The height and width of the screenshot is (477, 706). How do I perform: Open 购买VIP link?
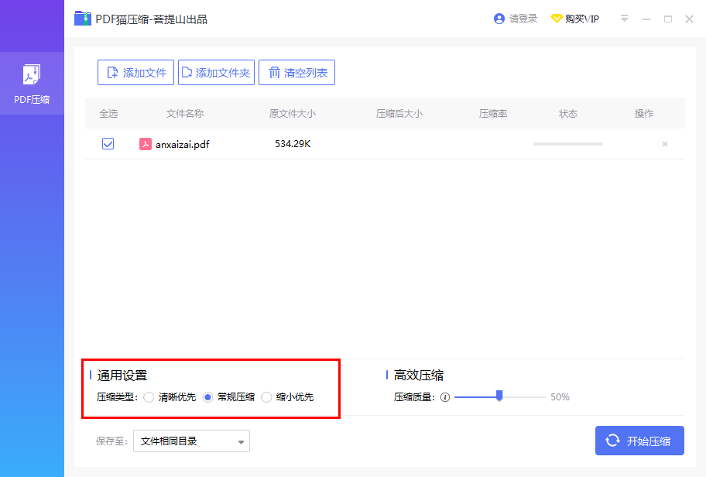(581, 19)
